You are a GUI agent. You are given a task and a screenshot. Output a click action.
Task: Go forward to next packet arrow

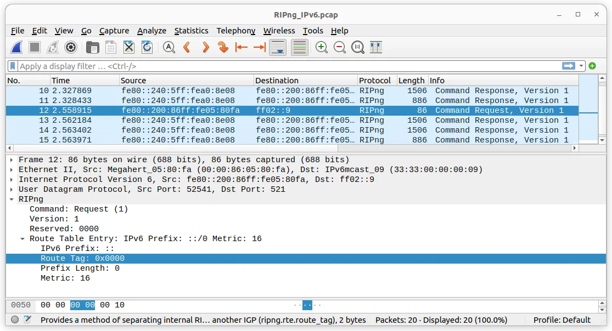point(205,47)
